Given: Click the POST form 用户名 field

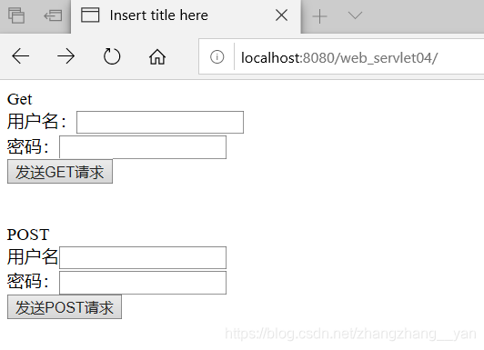Looking at the screenshot, I should click(143, 257).
